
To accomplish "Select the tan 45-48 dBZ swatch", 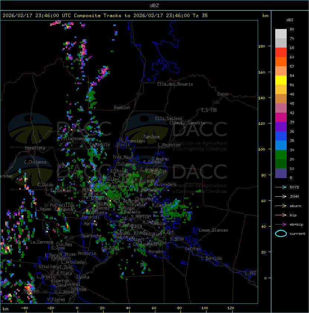I will [x=281, y=99].
